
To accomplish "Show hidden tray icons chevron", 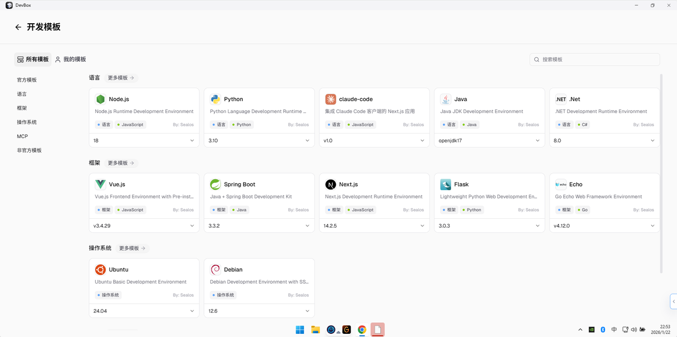I will pyautogui.click(x=580, y=330).
